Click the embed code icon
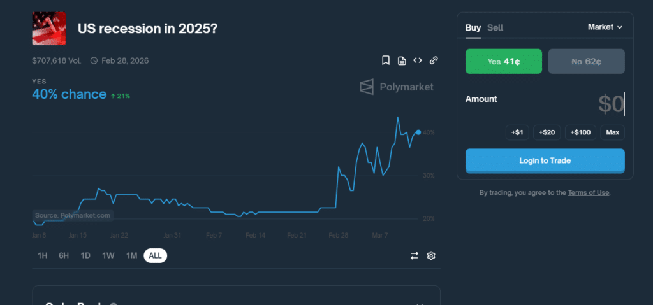The width and height of the screenshot is (653, 305). tap(418, 60)
